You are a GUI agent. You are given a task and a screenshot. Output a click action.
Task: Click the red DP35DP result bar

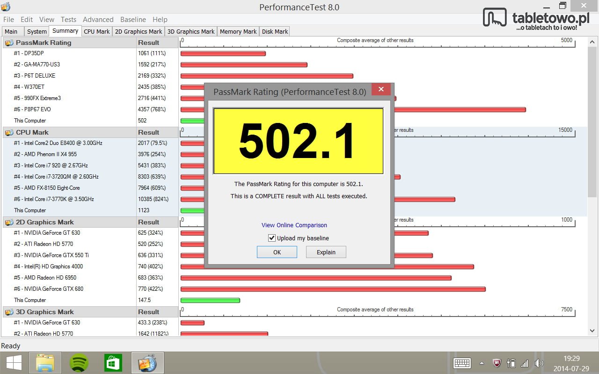tap(223, 53)
